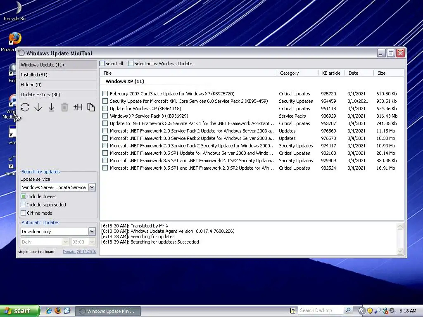Toggle Selected by Windows Update checkbox
This screenshot has width=423, height=317.
coord(131,63)
